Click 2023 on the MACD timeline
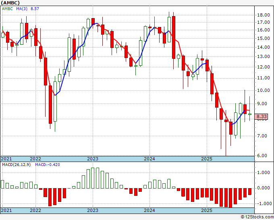The image size is (274, 220). point(93,210)
